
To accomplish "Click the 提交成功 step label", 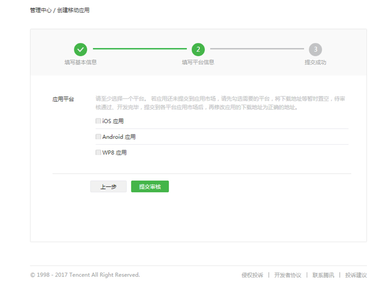I will pos(315,62).
